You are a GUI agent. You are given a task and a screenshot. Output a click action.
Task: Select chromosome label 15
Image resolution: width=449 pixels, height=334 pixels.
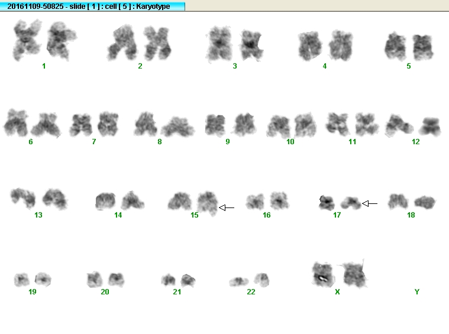coord(195,215)
